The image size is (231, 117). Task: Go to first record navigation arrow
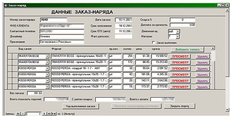(x=18, y=114)
